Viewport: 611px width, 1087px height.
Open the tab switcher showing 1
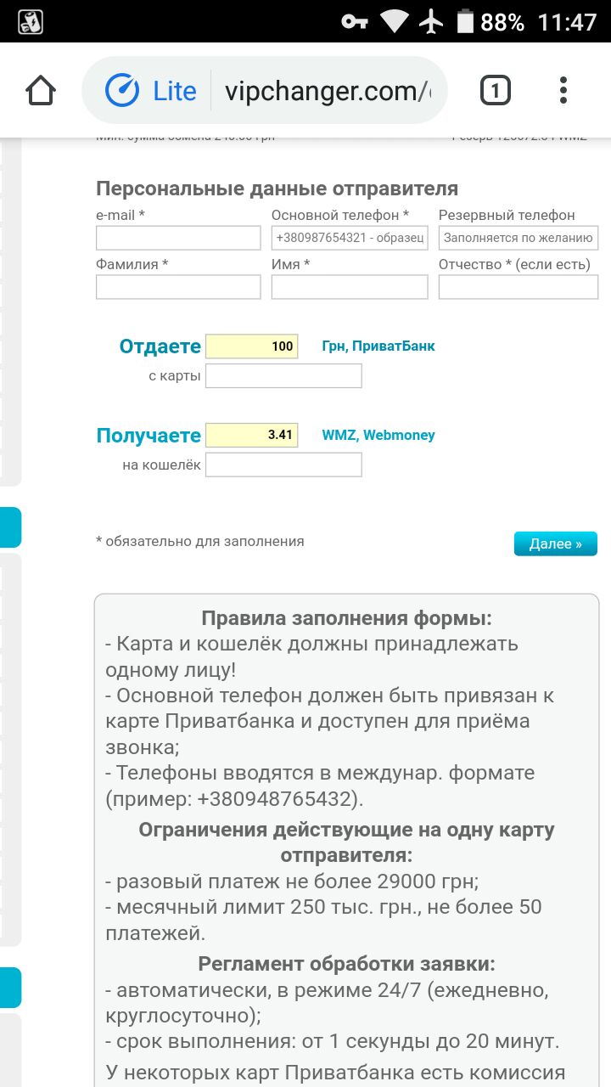(496, 90)
